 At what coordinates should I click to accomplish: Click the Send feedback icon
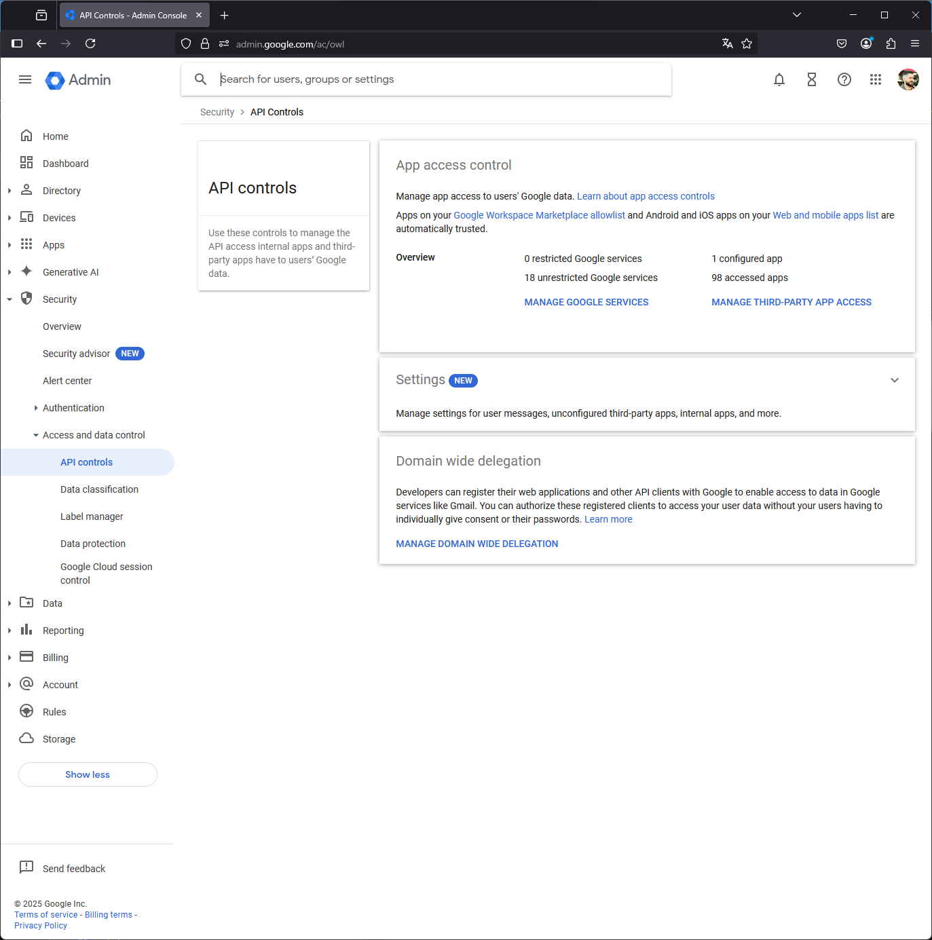pyautogui.click(x=26, y=868)
